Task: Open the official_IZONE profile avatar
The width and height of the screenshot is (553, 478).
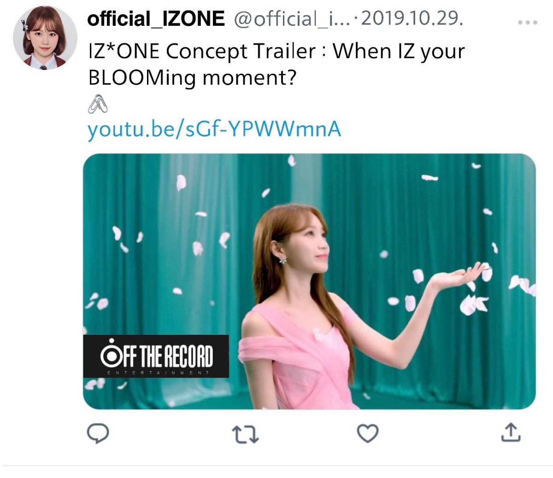Action: coord(45,37)
